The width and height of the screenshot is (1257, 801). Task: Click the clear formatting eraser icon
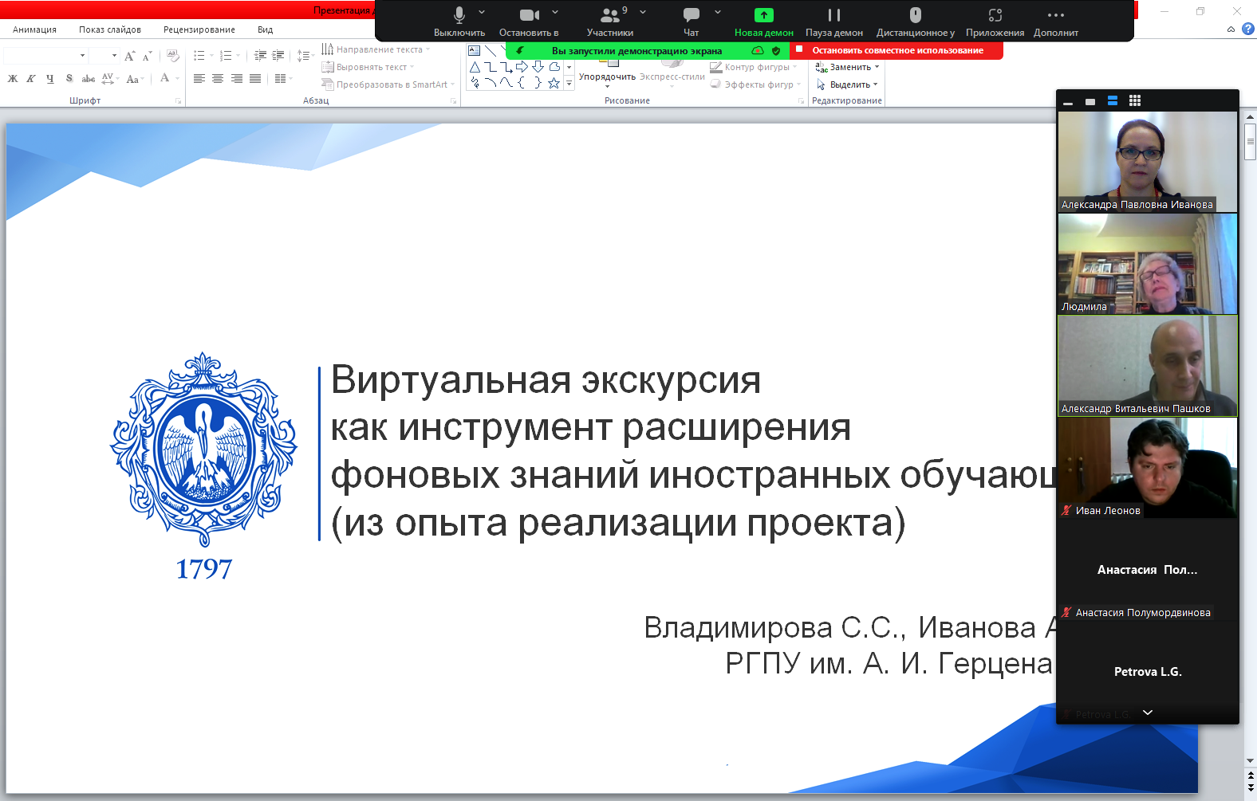pos(173,56)
